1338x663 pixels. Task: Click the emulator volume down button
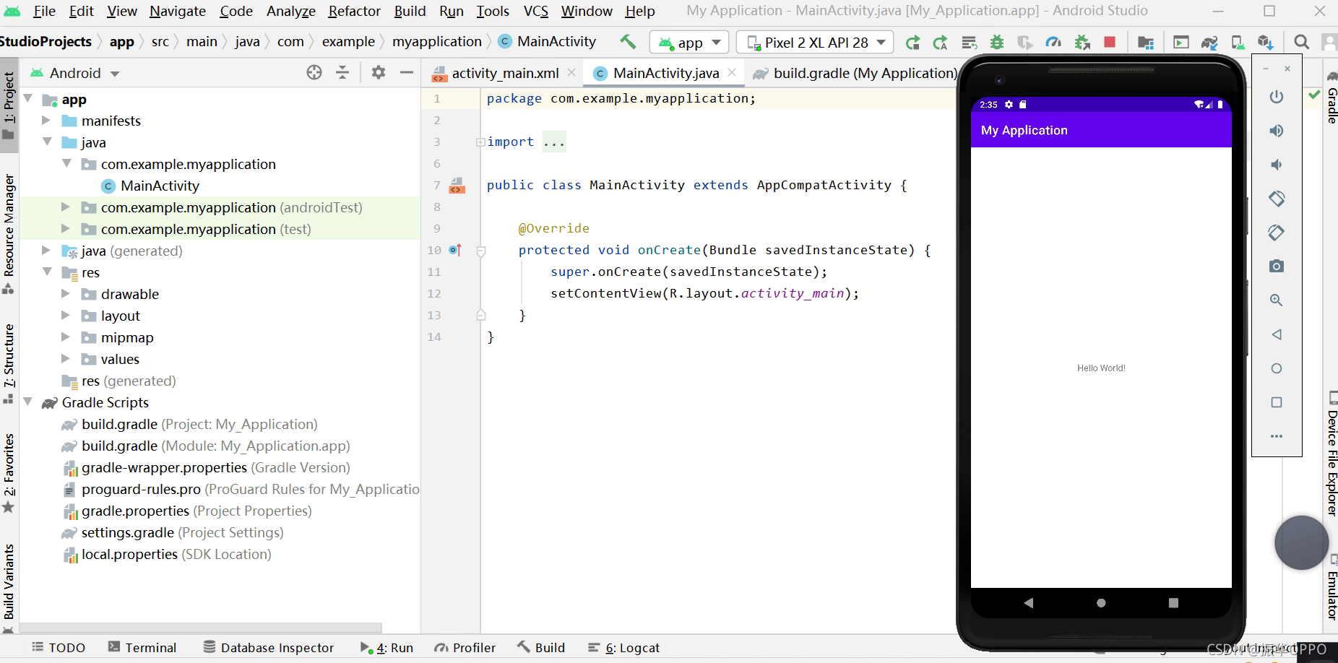click(1277, 165)
